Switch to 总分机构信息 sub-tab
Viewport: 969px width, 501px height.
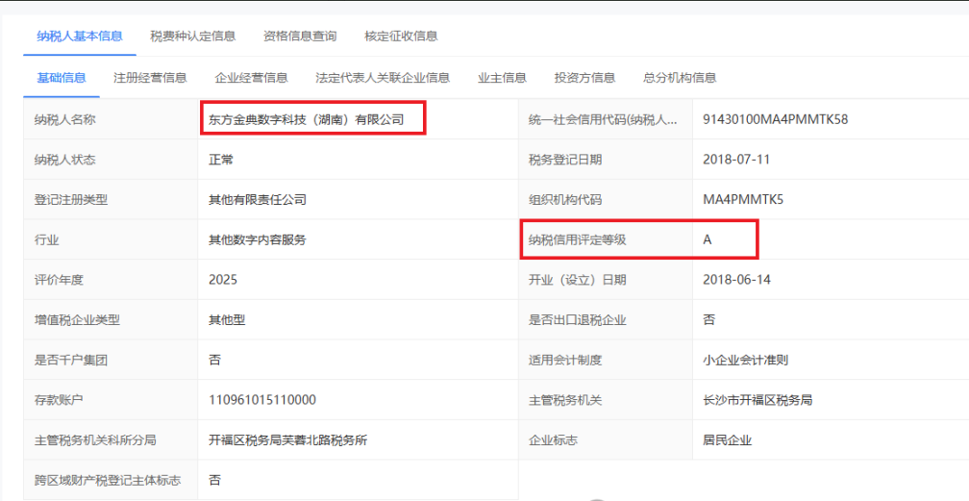point(680,78)
